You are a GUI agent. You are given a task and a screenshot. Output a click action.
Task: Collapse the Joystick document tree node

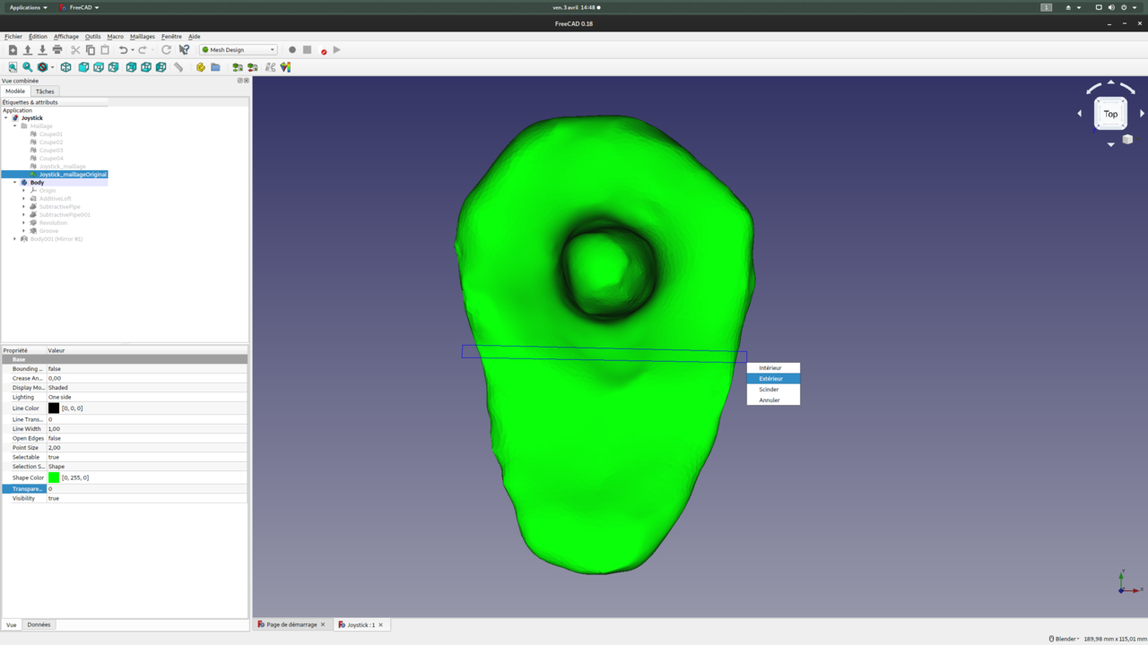tap(6, 118)
